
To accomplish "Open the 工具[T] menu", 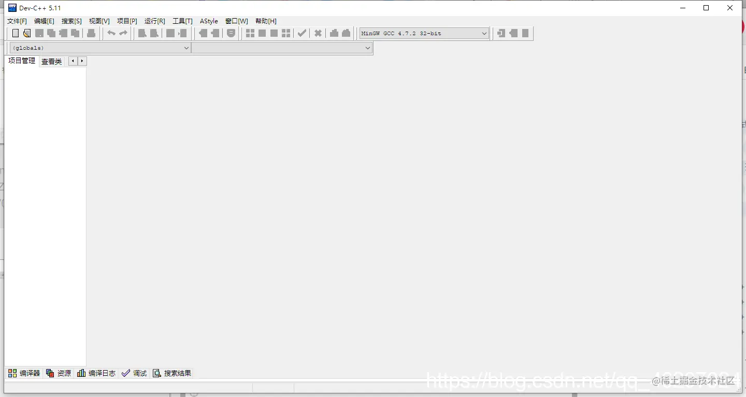I will [x=182, y=21].
